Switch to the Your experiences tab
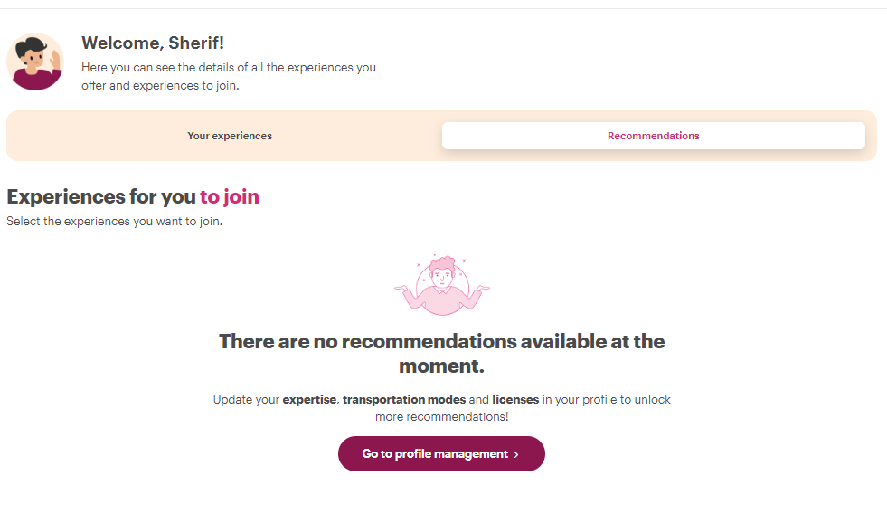This screenshot has width=887, height=523. pyautogui.click(x=230, y=136)
